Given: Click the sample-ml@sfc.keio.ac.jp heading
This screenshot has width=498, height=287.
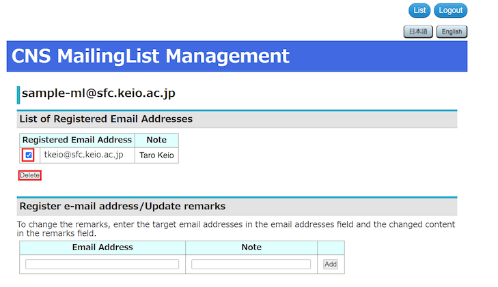Looking at the screenshot, I should (98, 93).
